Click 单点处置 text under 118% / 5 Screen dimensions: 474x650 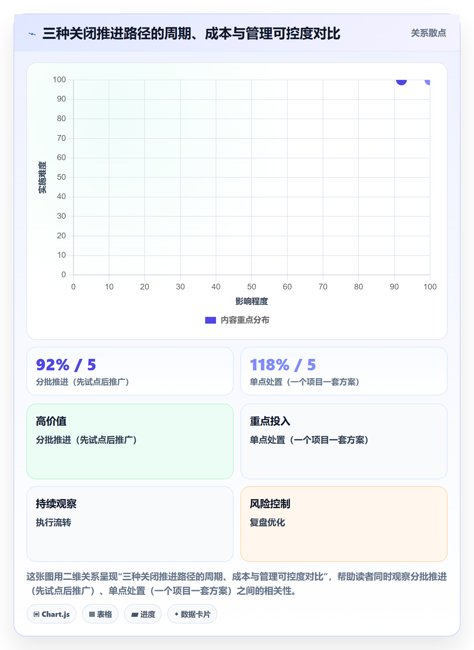coord(304,382)
